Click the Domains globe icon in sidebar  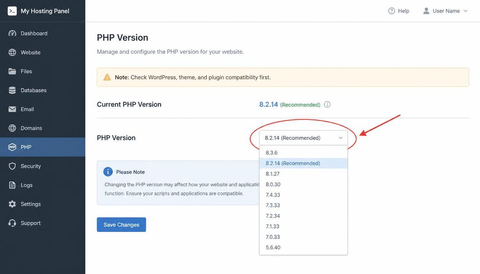[x=12, y=128]
